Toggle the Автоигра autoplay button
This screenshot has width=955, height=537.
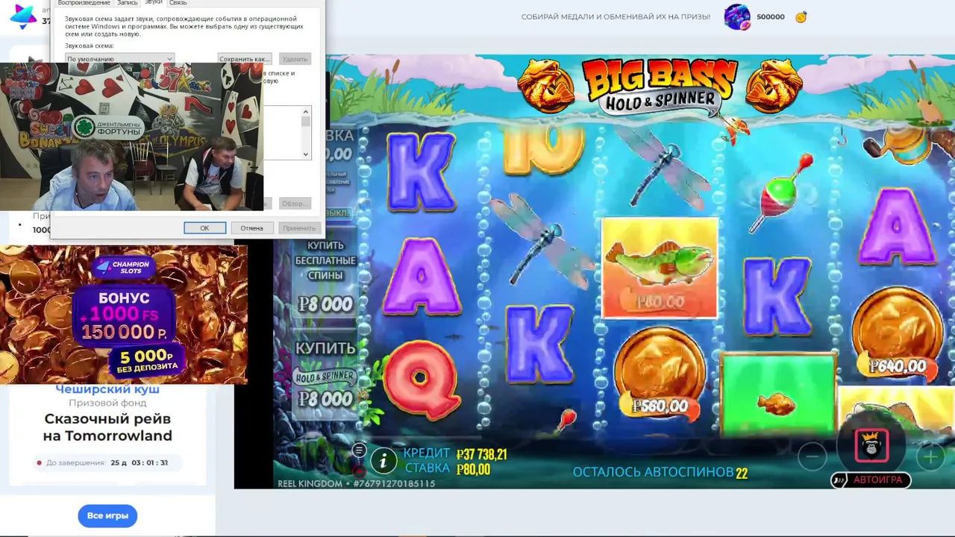tap(871, 480)
